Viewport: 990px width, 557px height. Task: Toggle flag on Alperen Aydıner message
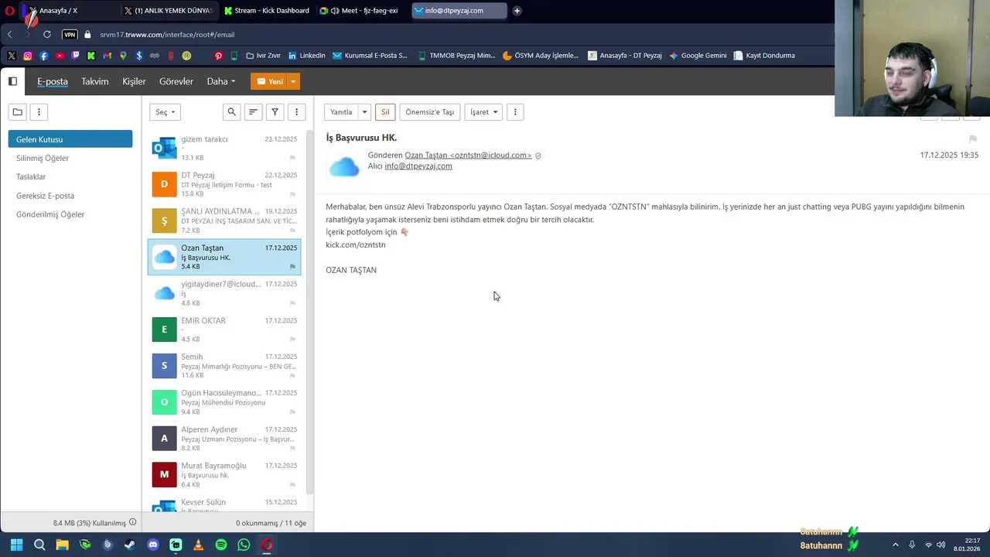click(292, 449)
